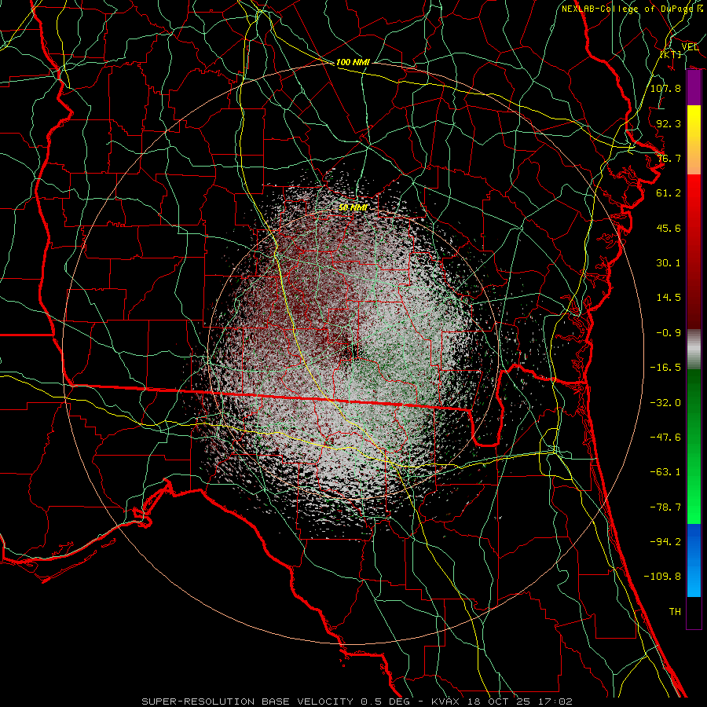Click the 92.3 velocity scale value
This screenshot has height=707, width=707.
click(669, 123)
